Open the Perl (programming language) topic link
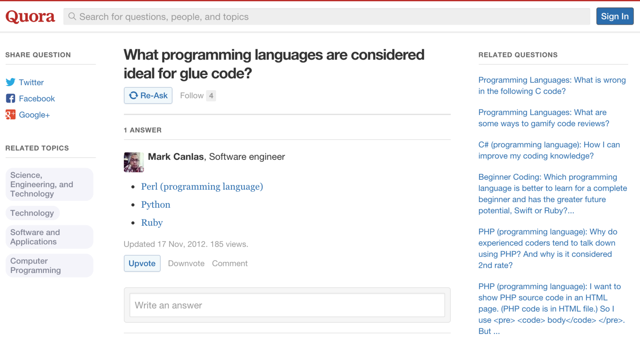640x342 pixels. 202,187
